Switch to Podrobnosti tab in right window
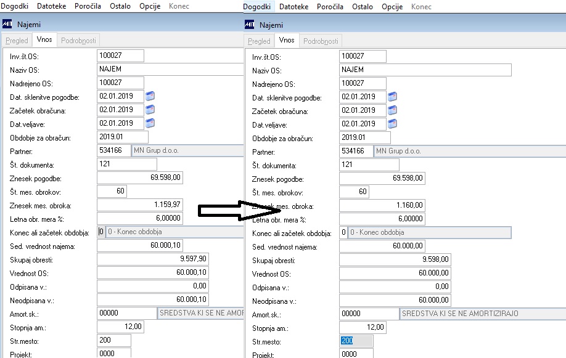 point(321,41)
